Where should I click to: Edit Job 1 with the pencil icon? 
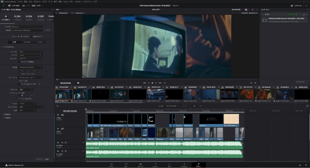tap(304, 15)
